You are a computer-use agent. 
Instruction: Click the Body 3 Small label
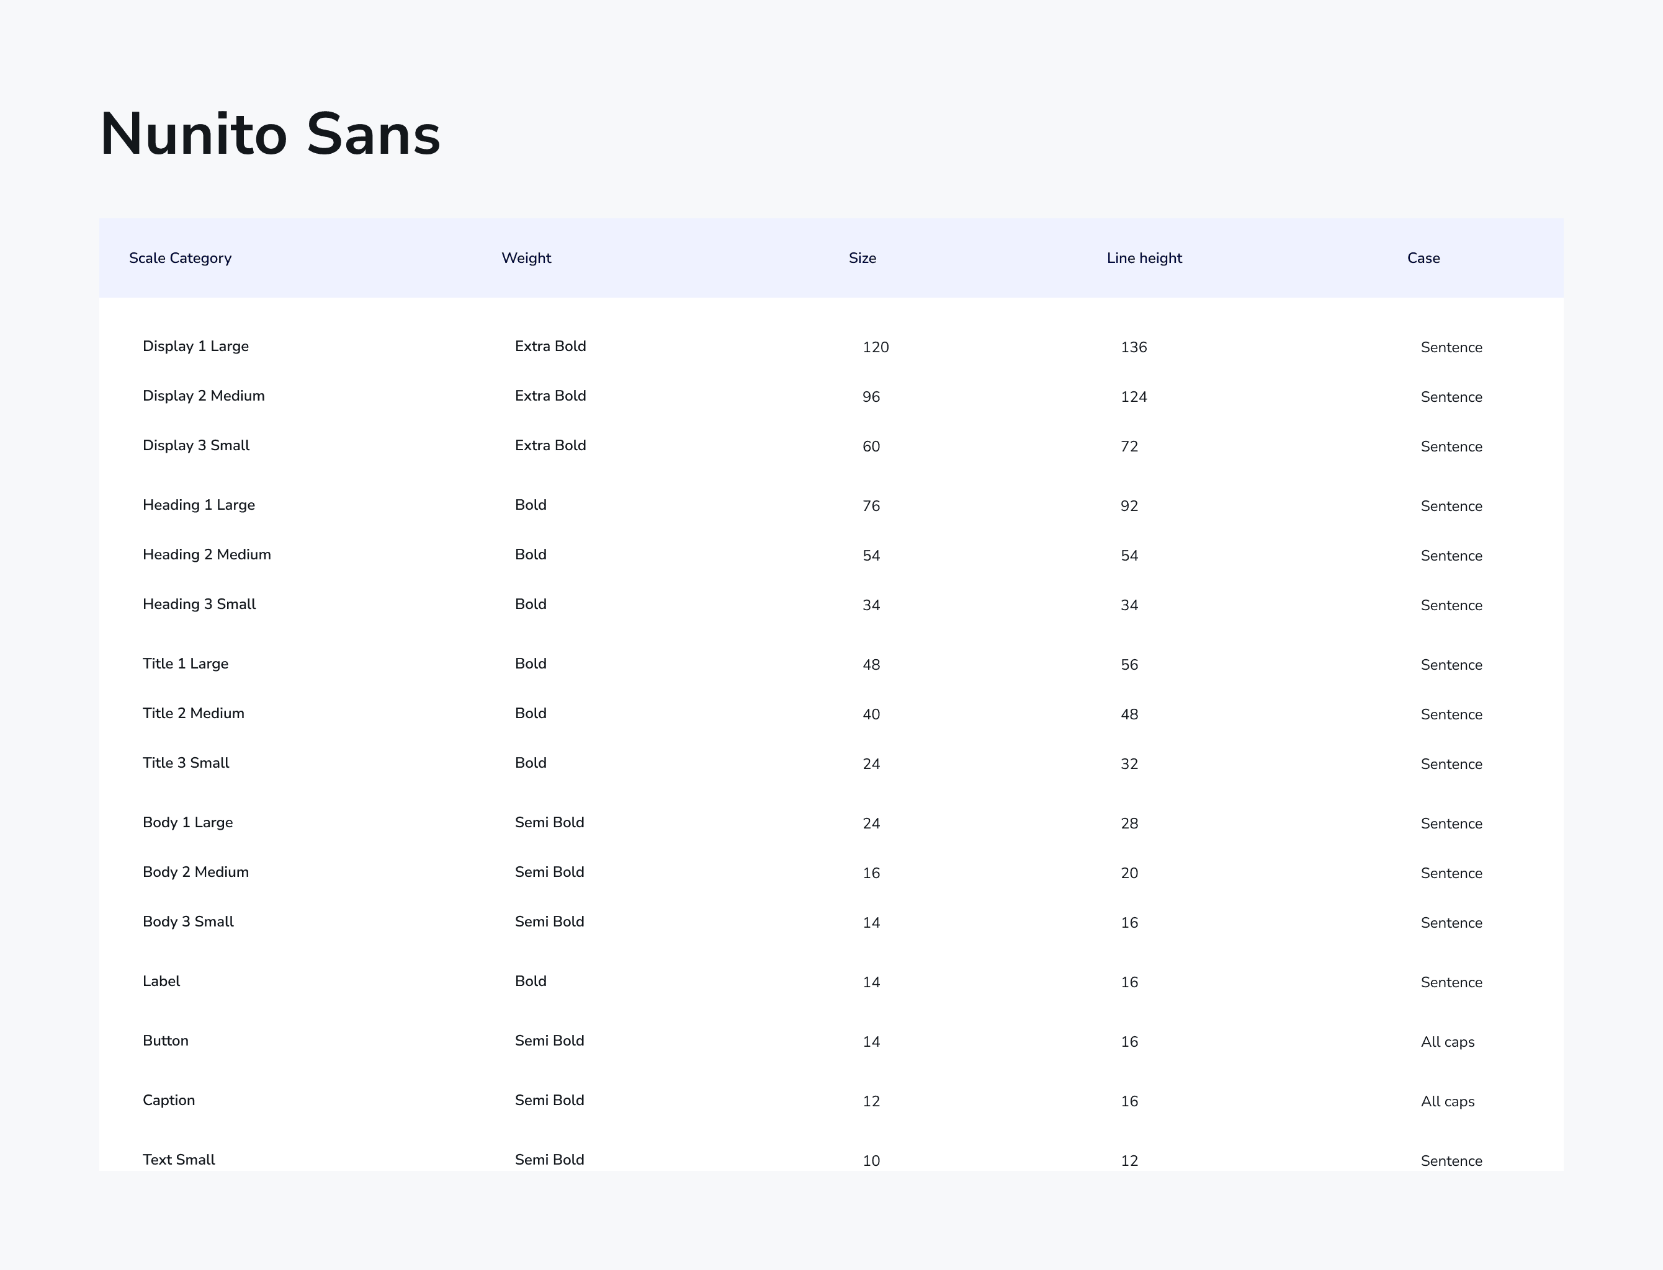coord(187,921)
